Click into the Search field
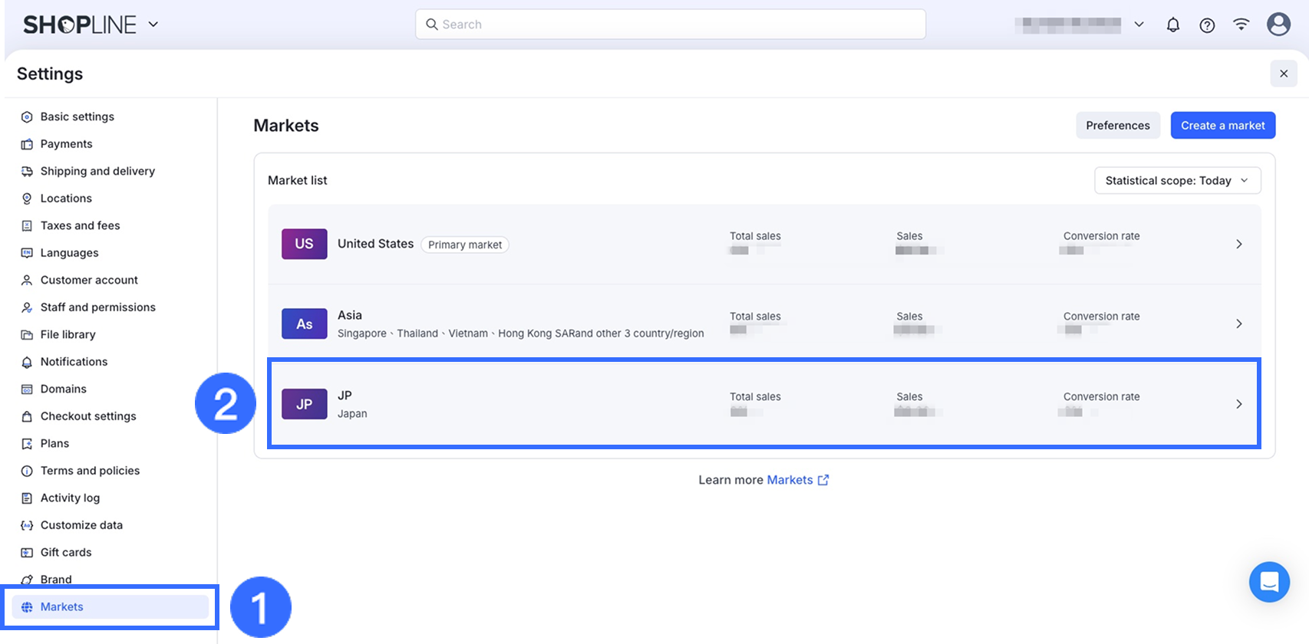The image size is (1309, 644). point(670,25)
